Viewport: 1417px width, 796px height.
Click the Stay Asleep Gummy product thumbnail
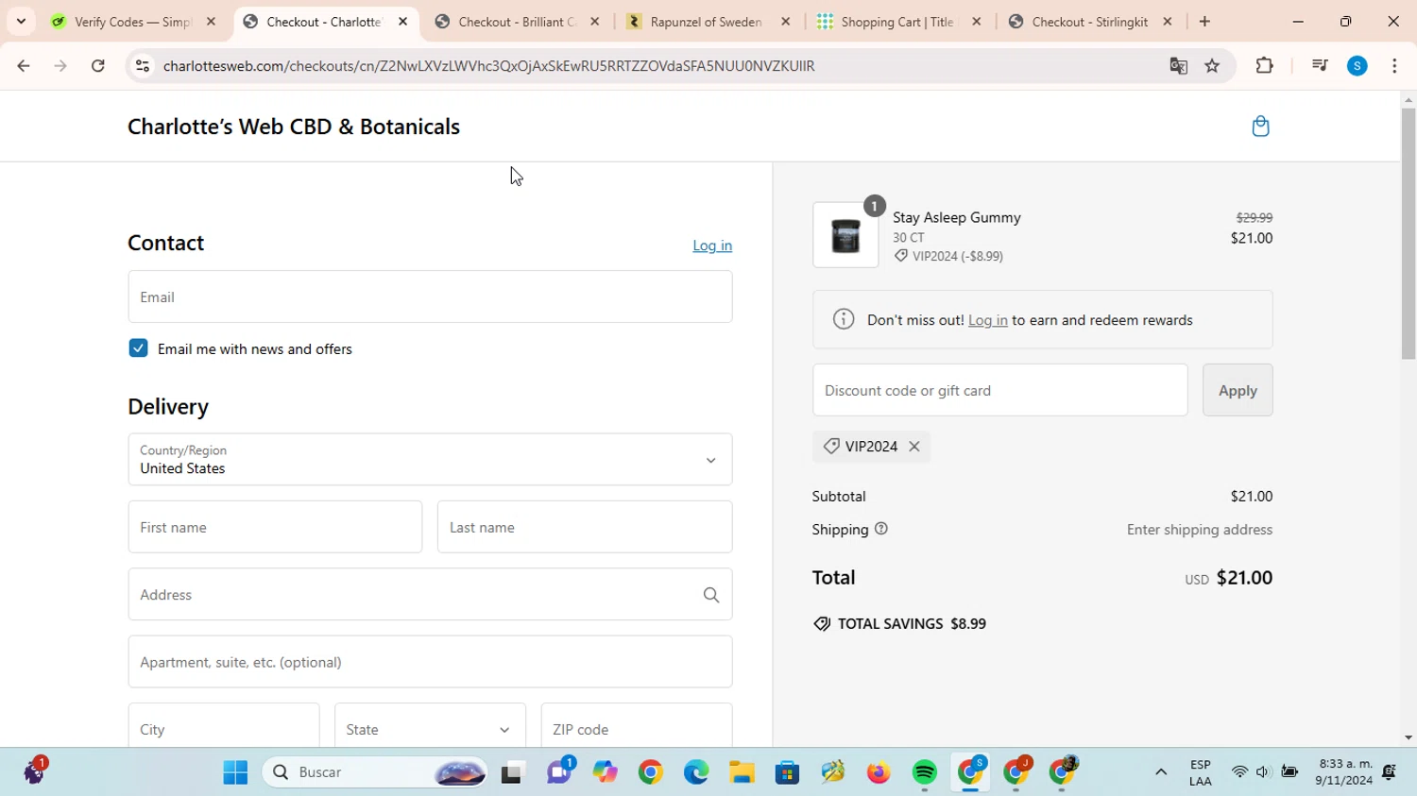pos(845,235)
